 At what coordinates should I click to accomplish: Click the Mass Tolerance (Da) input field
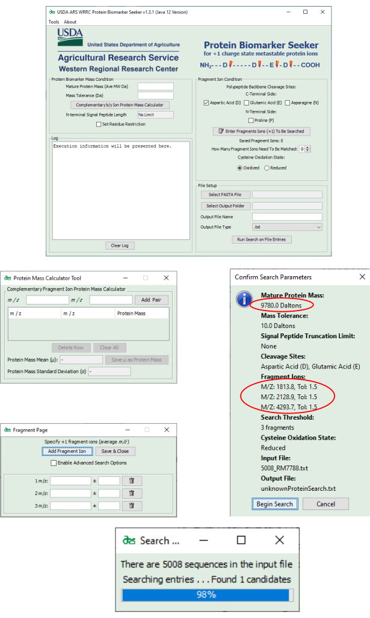coord(155,95)
